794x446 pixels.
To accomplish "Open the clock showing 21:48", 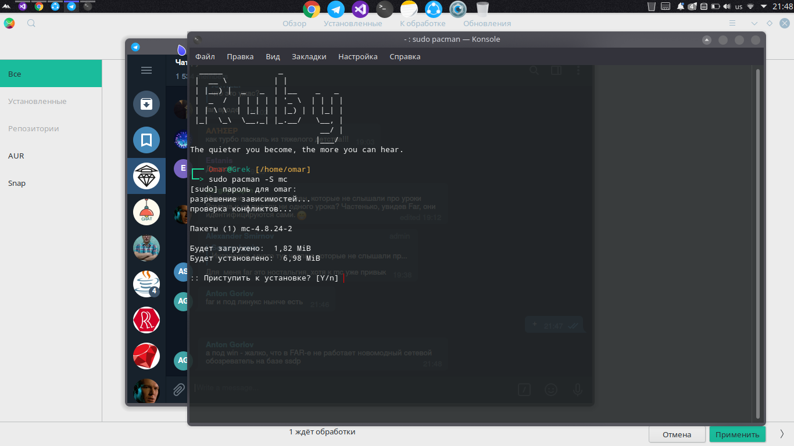I will (782, 6).
